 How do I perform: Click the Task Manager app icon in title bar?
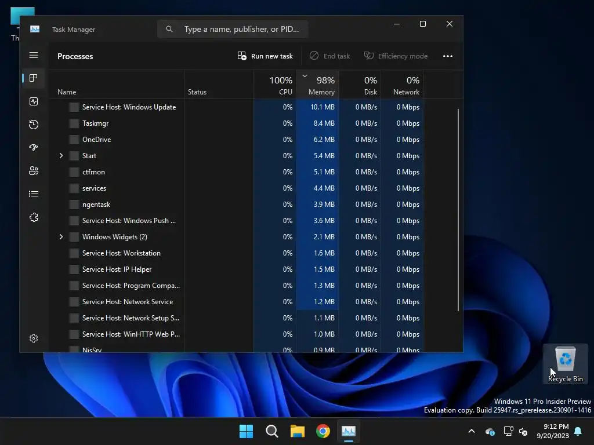(35, 29)
